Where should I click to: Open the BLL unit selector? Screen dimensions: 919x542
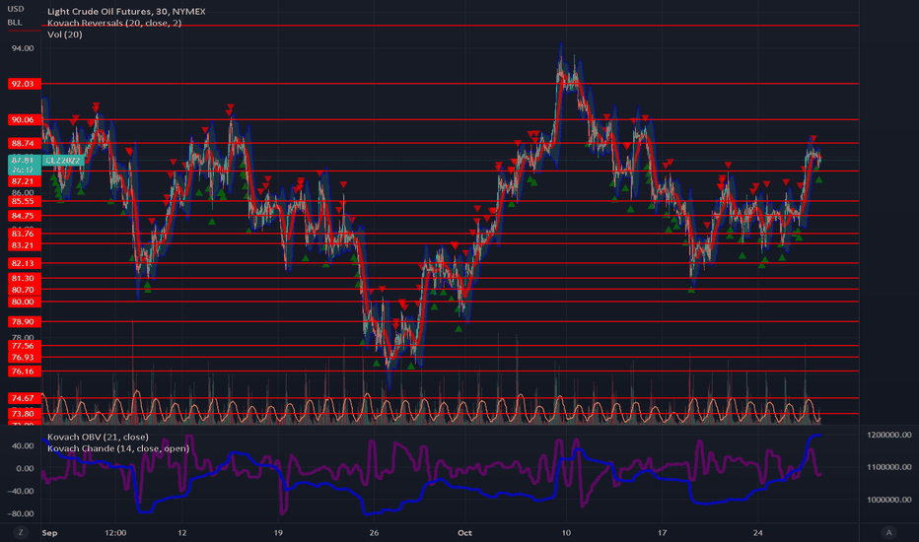(15, 23)
